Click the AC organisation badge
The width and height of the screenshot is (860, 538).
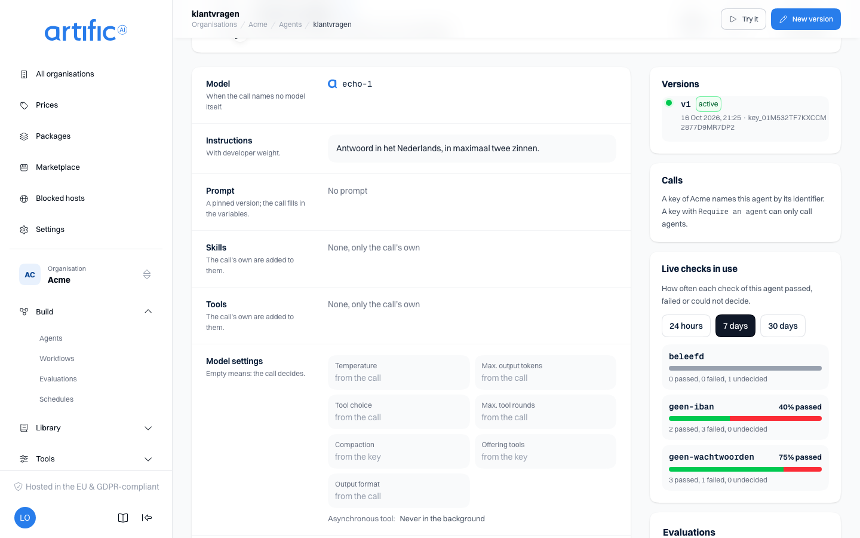coord(30,274)
